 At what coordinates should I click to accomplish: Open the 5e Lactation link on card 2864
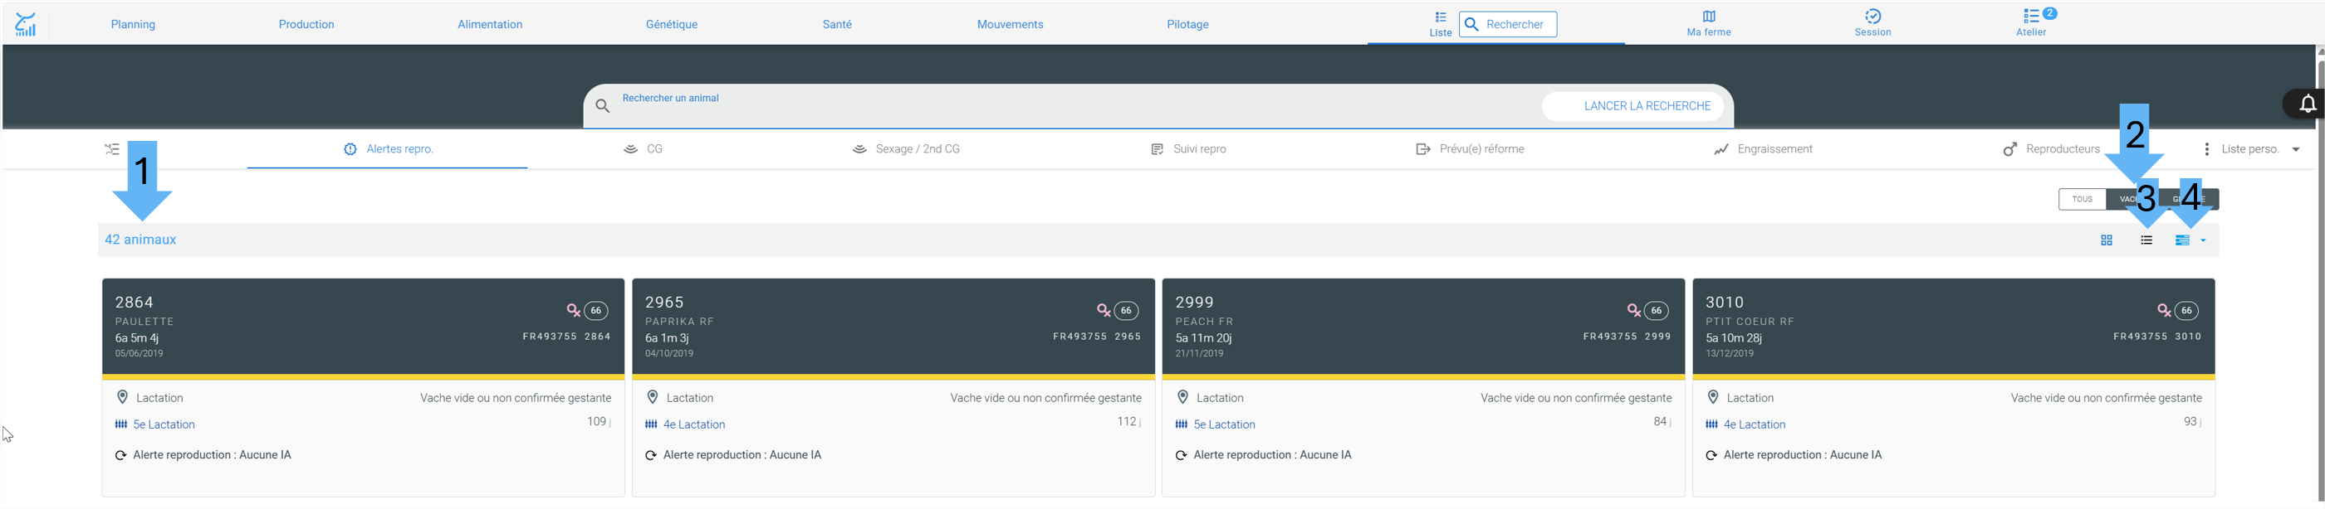[164, 424]
